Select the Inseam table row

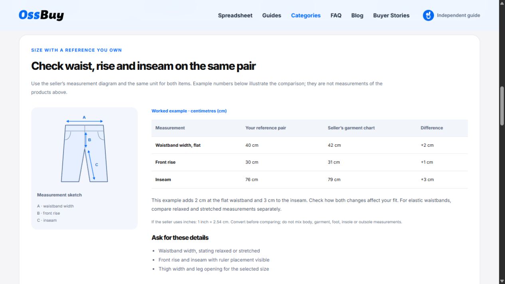click(x=309, y=179)
